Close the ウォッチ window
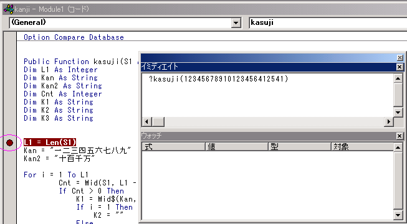This screenshot has width=407, height=224. pyautogui.click(x=400, y=136)
